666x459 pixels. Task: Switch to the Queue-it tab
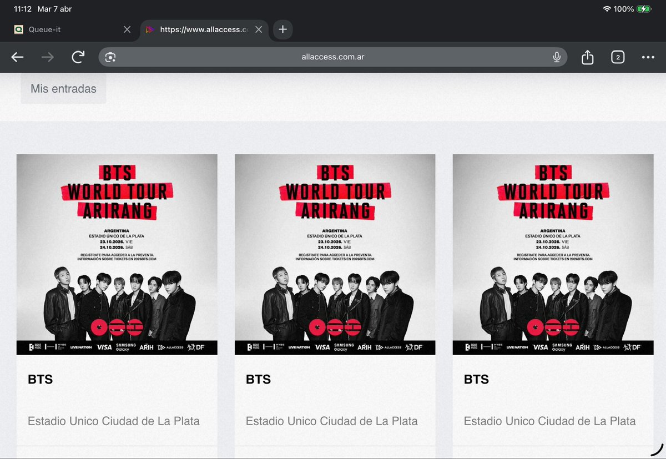point(73,29)
